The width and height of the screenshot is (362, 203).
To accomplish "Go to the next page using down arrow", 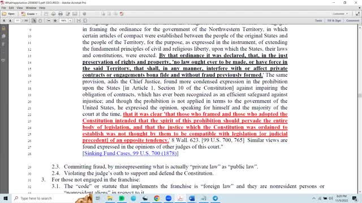I will (10, 21).
